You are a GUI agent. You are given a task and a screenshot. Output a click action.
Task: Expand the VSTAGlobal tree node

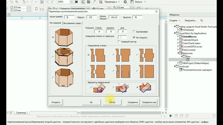178,30
